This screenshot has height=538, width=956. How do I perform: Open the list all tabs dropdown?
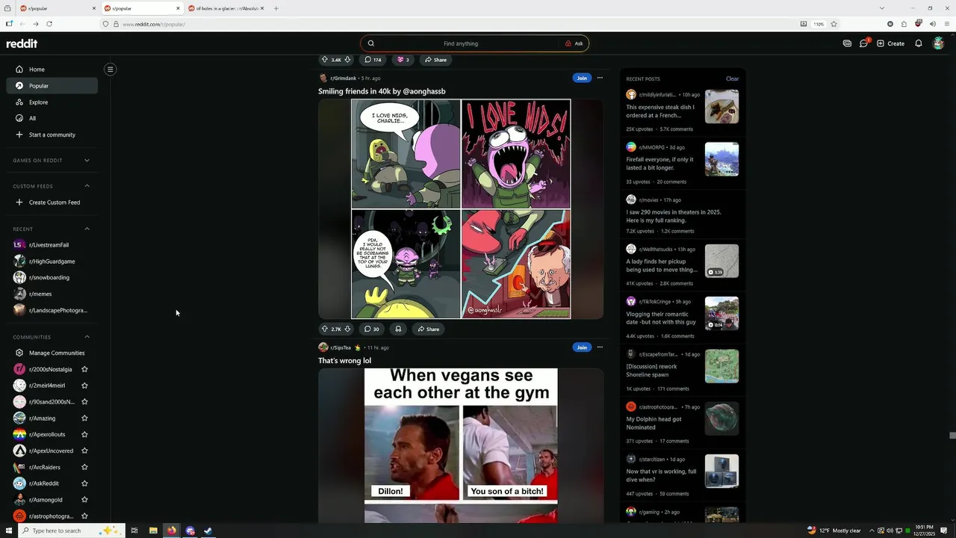coord(881,8)
